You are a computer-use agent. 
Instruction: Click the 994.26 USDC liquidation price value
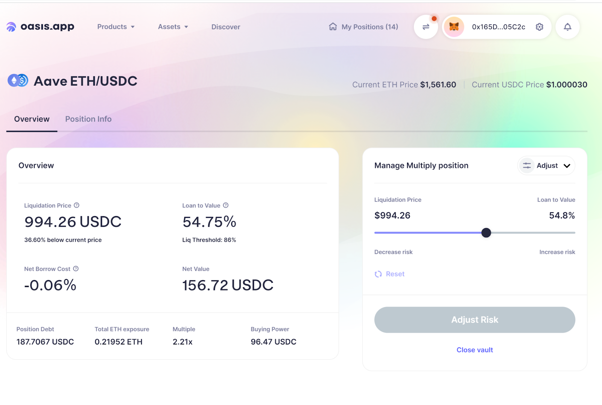point(73,222)
